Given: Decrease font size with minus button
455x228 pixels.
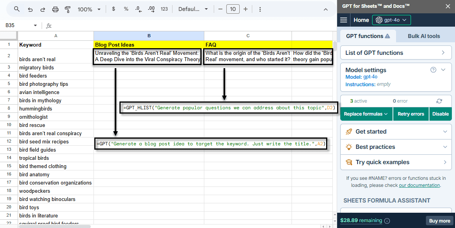Looking at the screenshot, I should tap(220, 9).
